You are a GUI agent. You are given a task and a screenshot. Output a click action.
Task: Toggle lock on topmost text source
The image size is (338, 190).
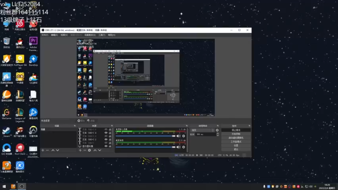tap(110, 130)
